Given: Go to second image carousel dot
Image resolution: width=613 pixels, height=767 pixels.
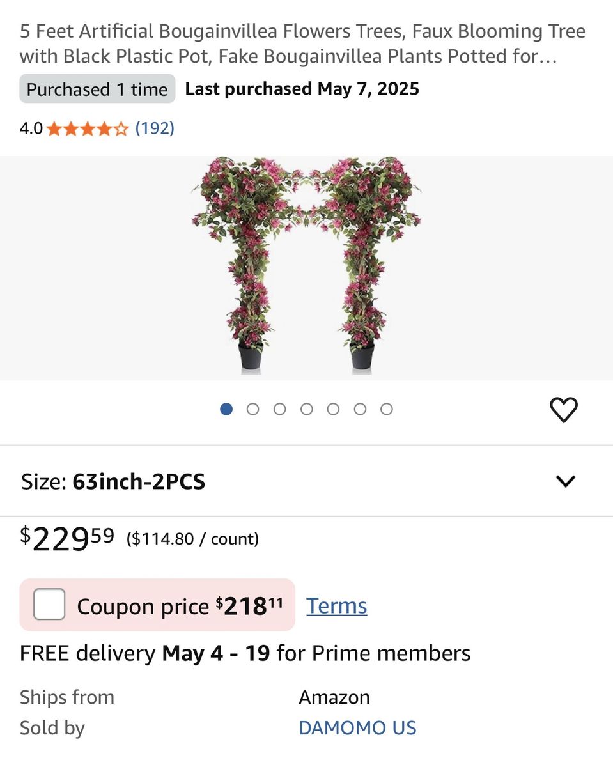Looking at the screenshot, I should (253, 409).
